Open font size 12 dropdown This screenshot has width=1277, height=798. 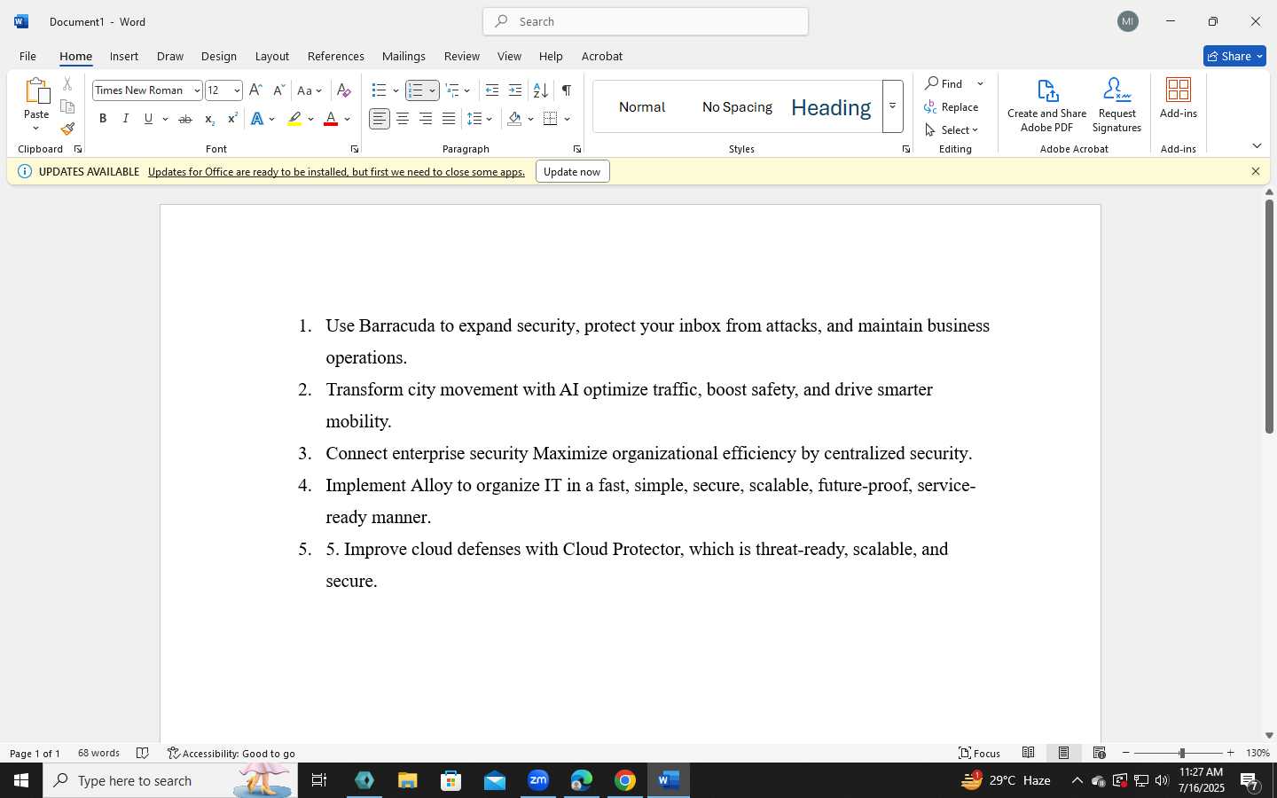[237, 90]
